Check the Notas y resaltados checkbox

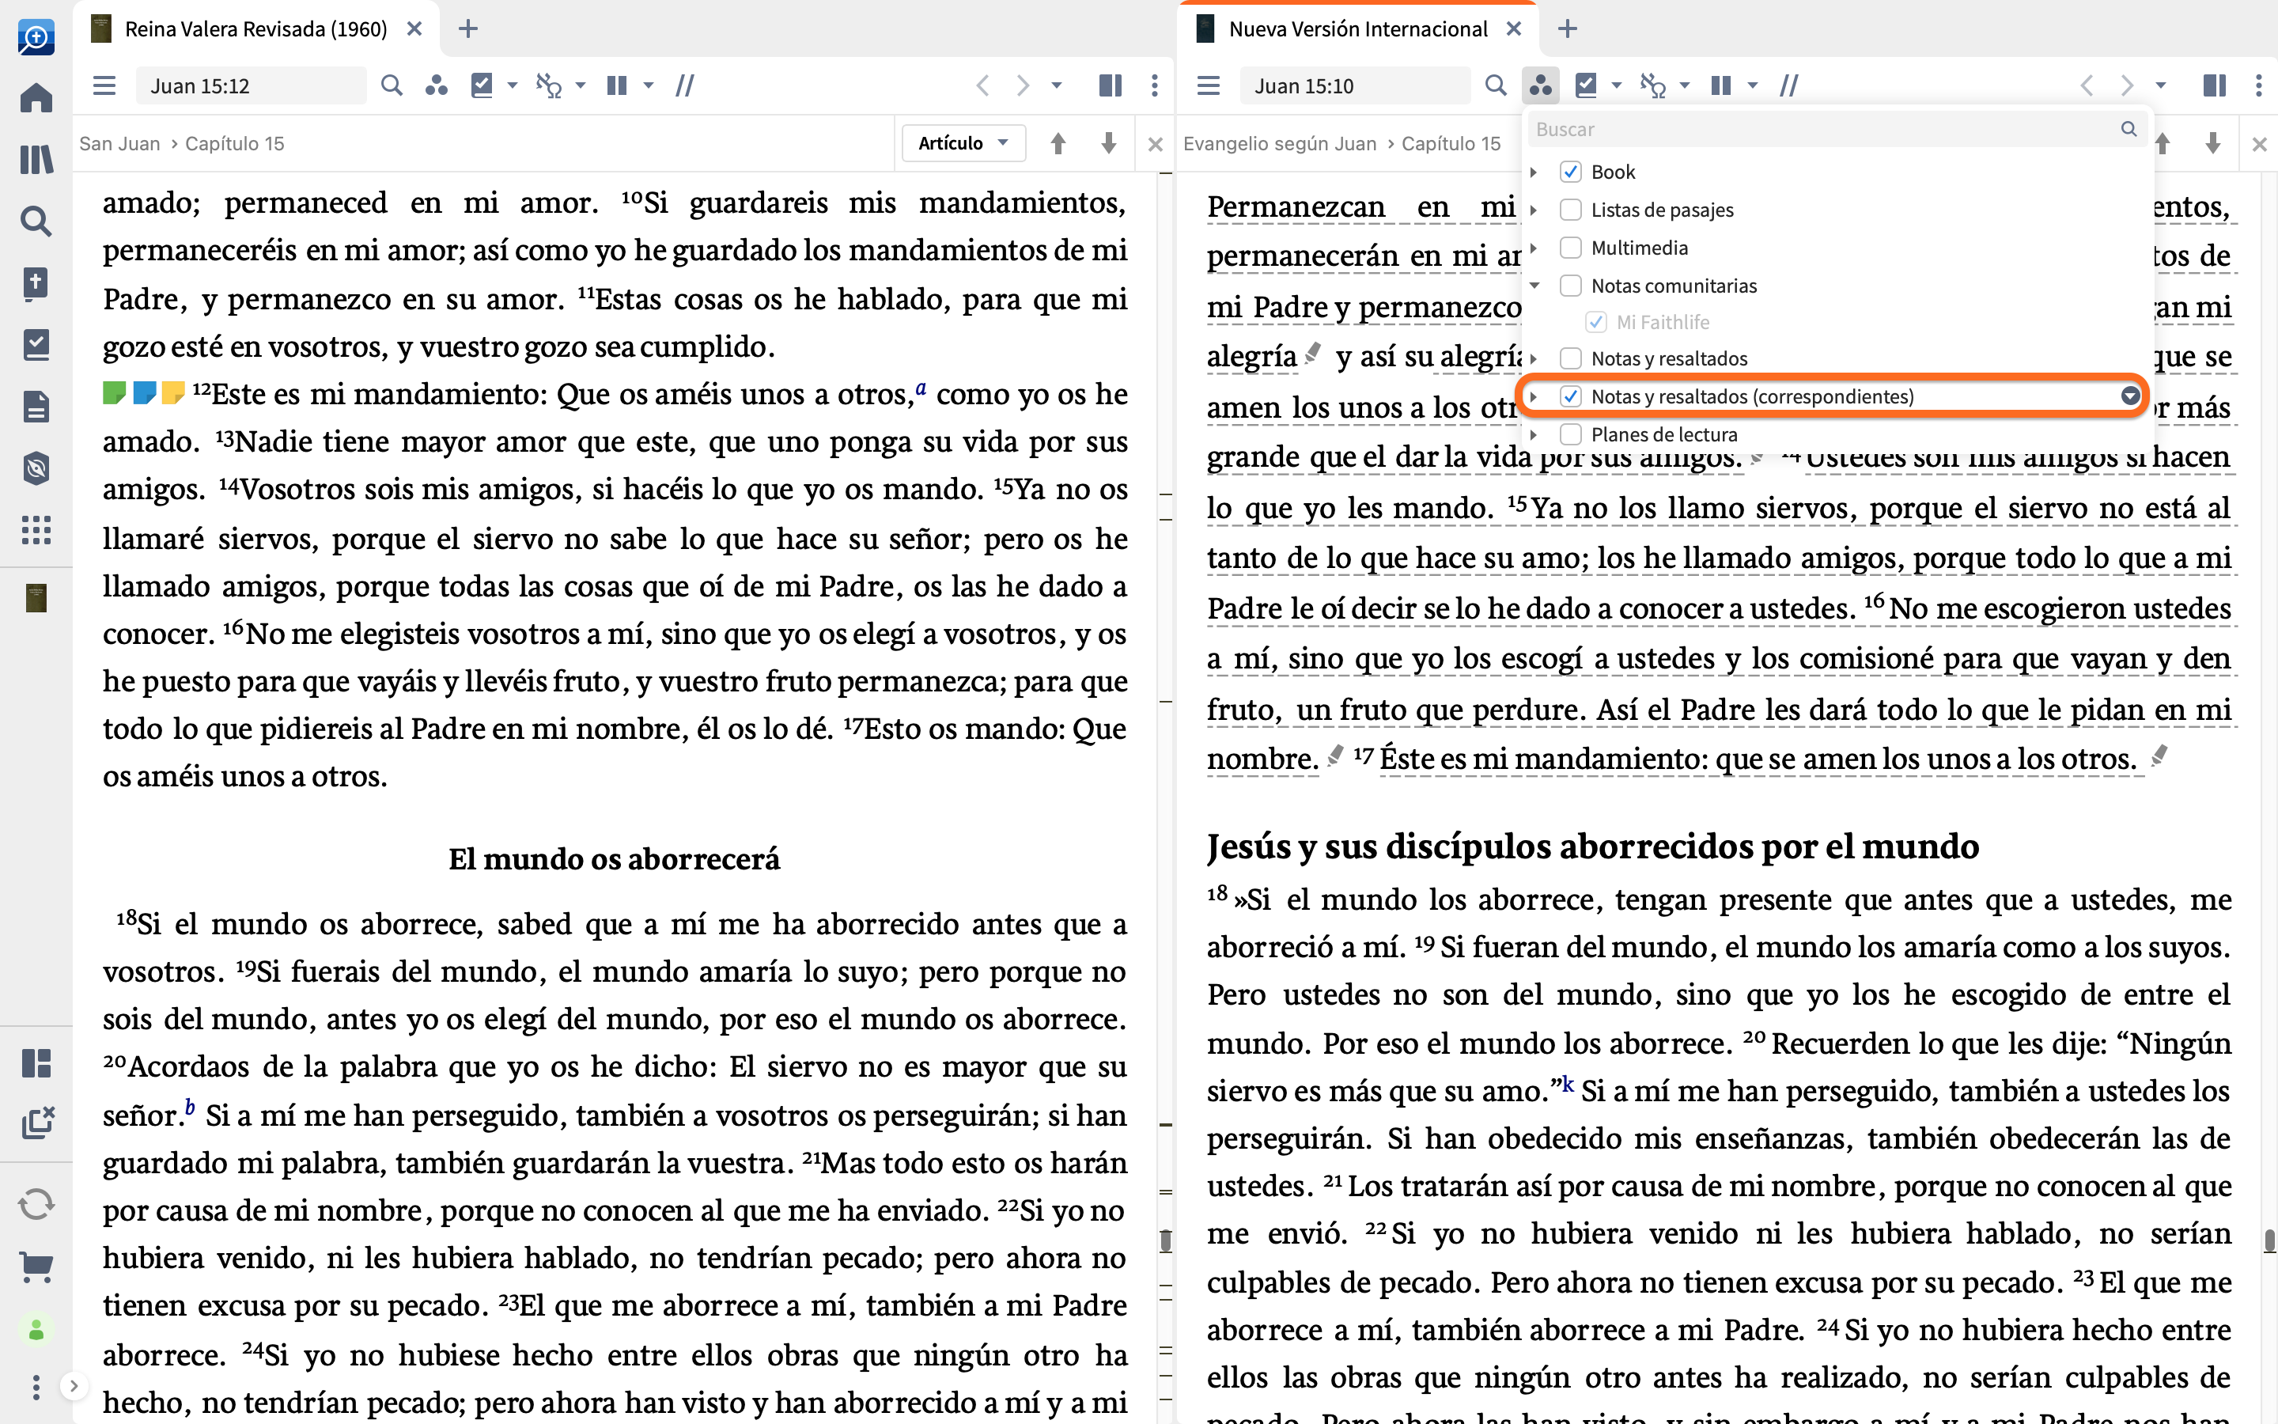point(1570,358)
